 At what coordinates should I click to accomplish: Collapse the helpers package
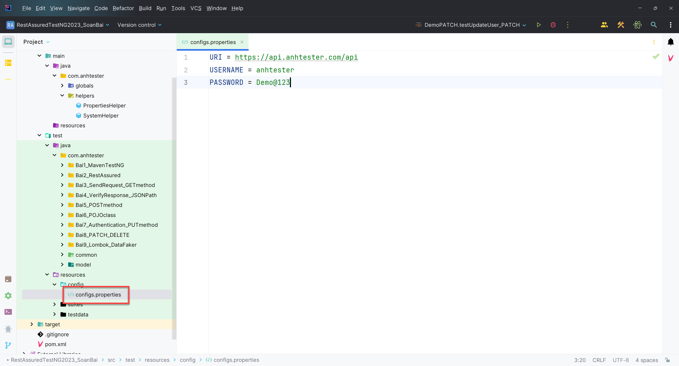pyautogui.click(x=62, y=95)
